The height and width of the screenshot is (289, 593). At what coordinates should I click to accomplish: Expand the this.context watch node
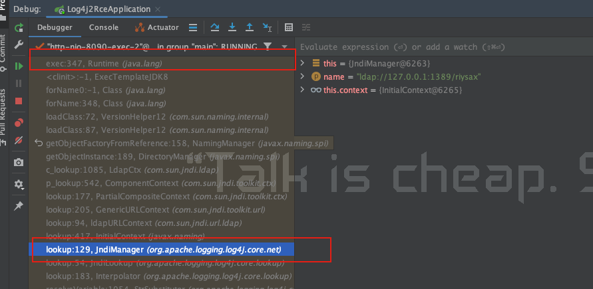(x=302, y=90)
